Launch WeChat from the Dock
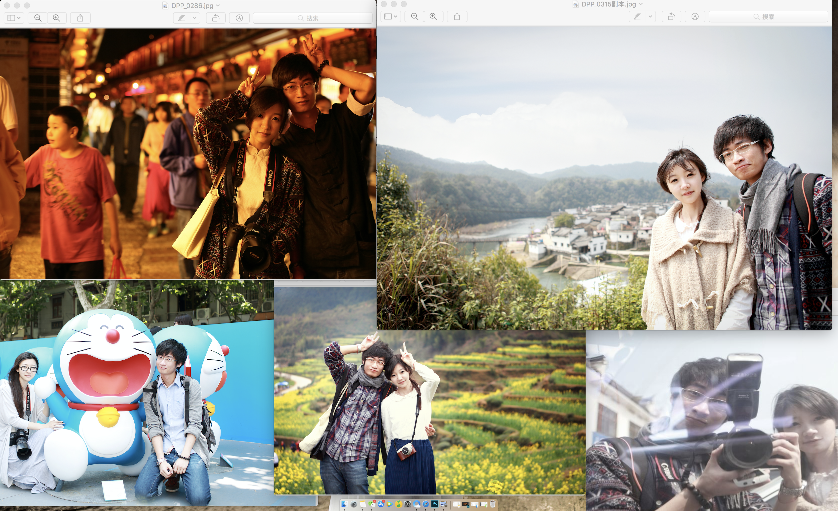This screenshot has height=511, width=838. coord(372,504)
